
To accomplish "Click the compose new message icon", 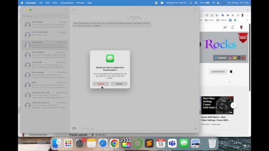I will point(66,10).
